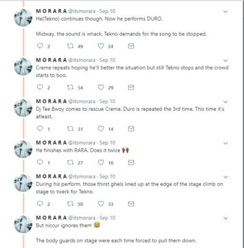Retweet the tweet about the crowd starting to boo

point(70,87)
